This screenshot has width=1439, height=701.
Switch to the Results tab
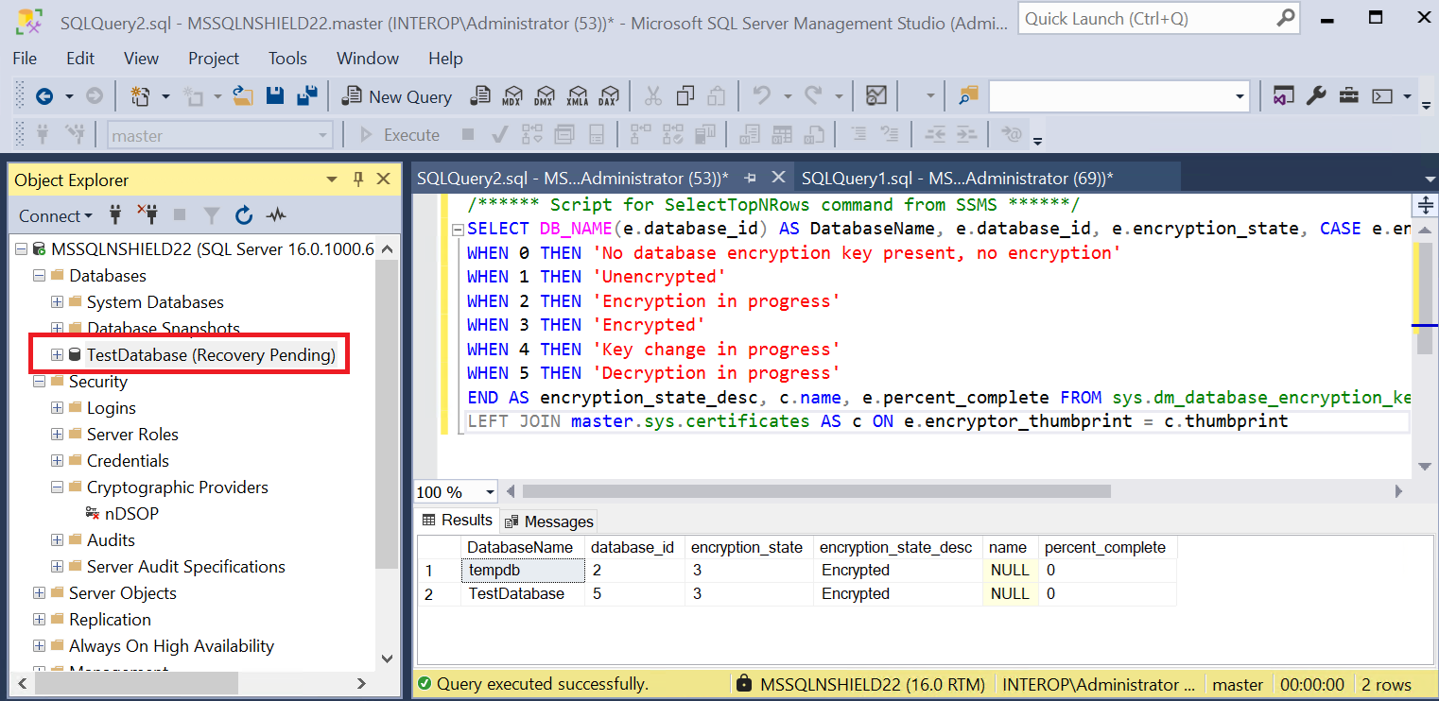tap(458, 521)
